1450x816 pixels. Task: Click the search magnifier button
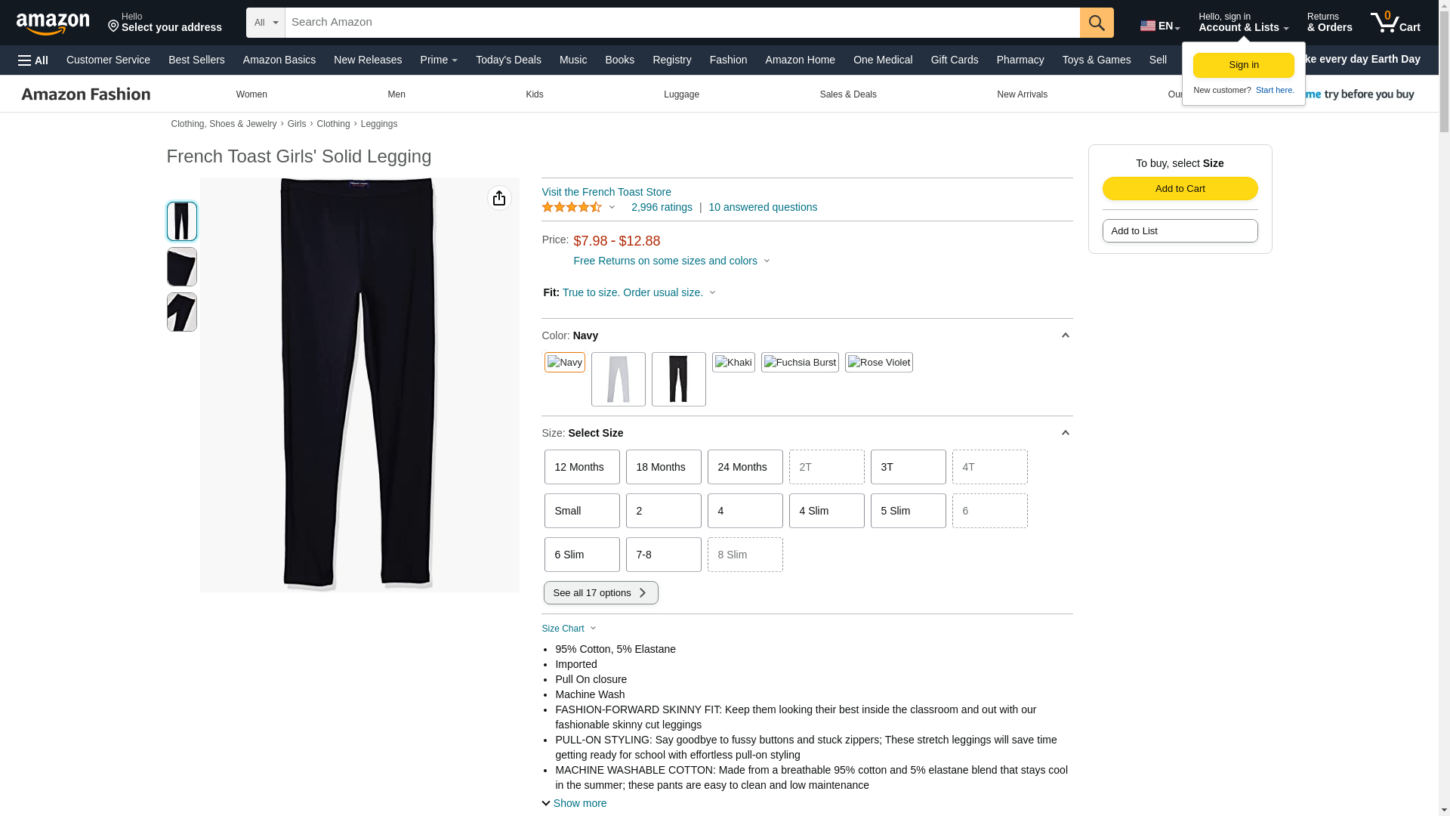tap(1097, 23)
